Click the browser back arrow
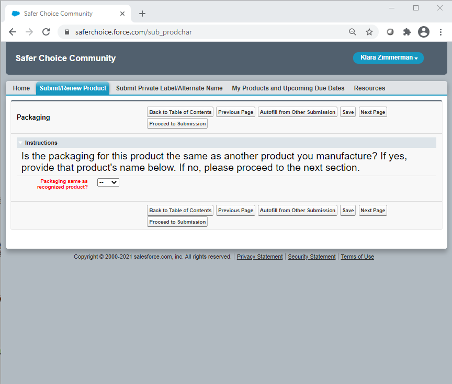Image resolution: width=452 pixels, height=384 pixels. pyautogui.click(x=13, y=32)
